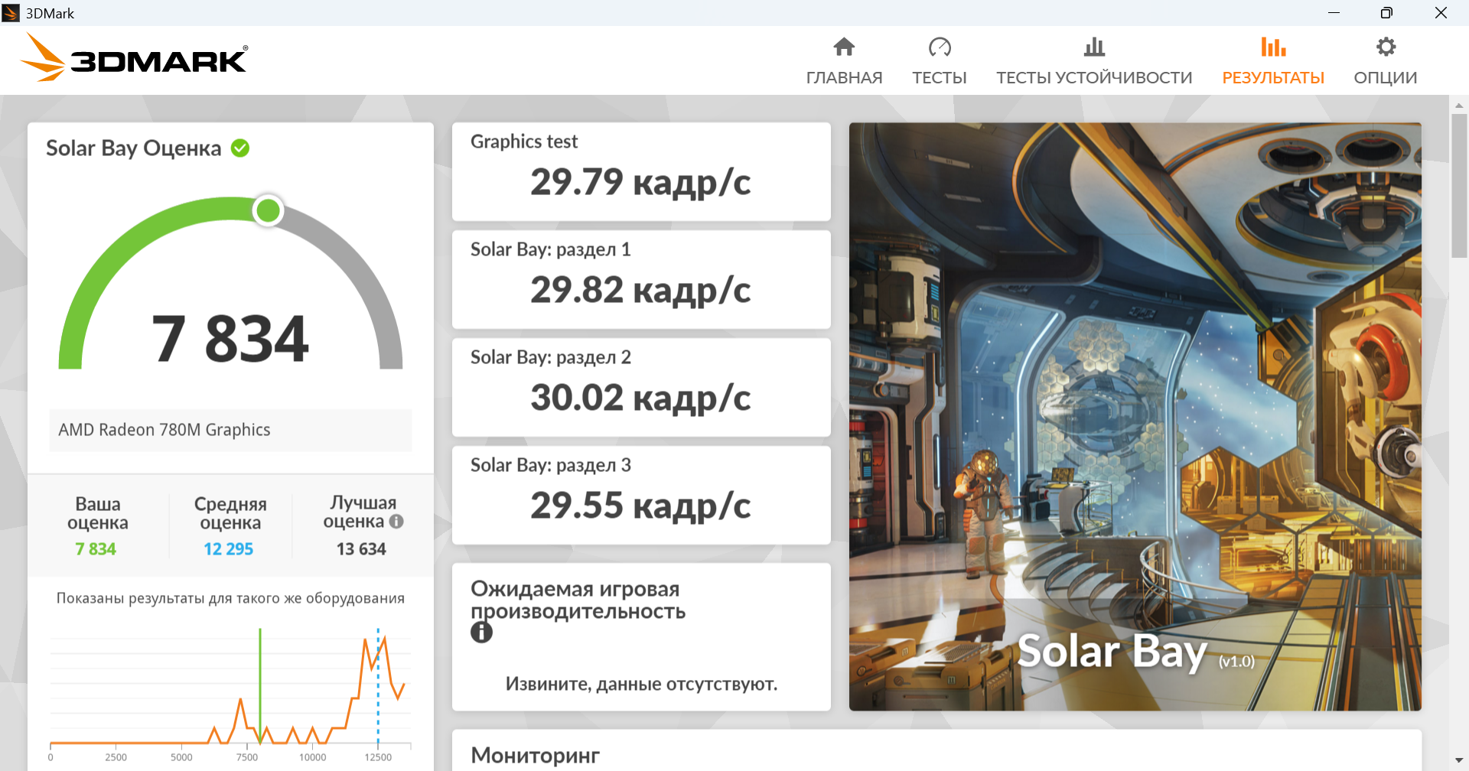Restore down the 3DMark window
Screen dimensions: 1469x771
(1386, 13)
